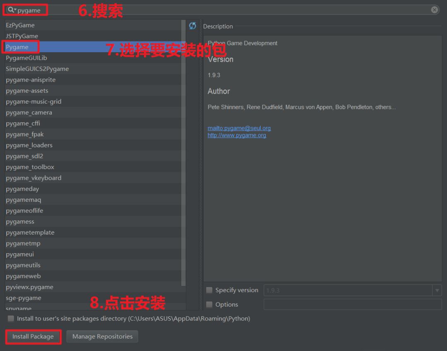
Task: Select pygame_cffi package
Action: 93,123
